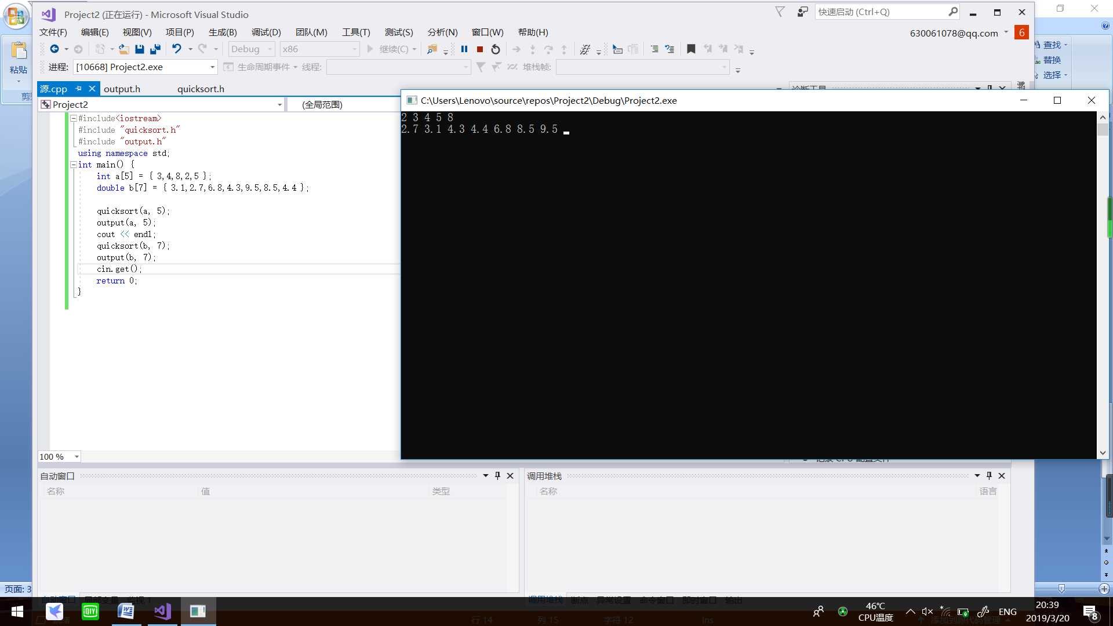Click the console app taskbar icon
Viewport: 1113px width, 626px height.
point(198,612)
